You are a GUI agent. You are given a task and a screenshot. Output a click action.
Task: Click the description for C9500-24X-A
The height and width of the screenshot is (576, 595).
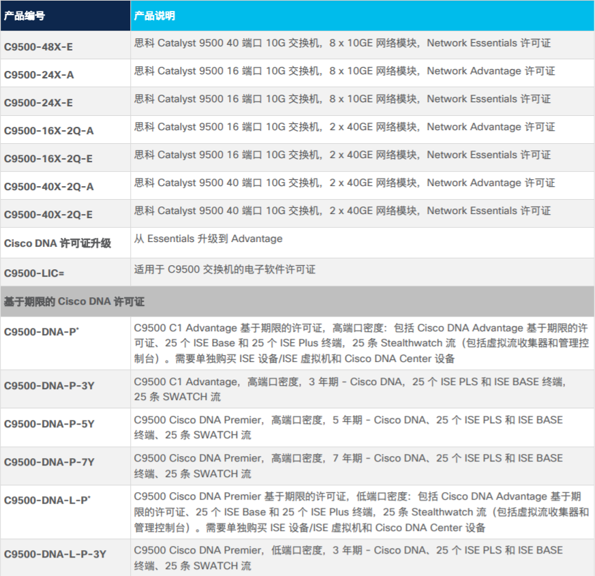[345, 71]
